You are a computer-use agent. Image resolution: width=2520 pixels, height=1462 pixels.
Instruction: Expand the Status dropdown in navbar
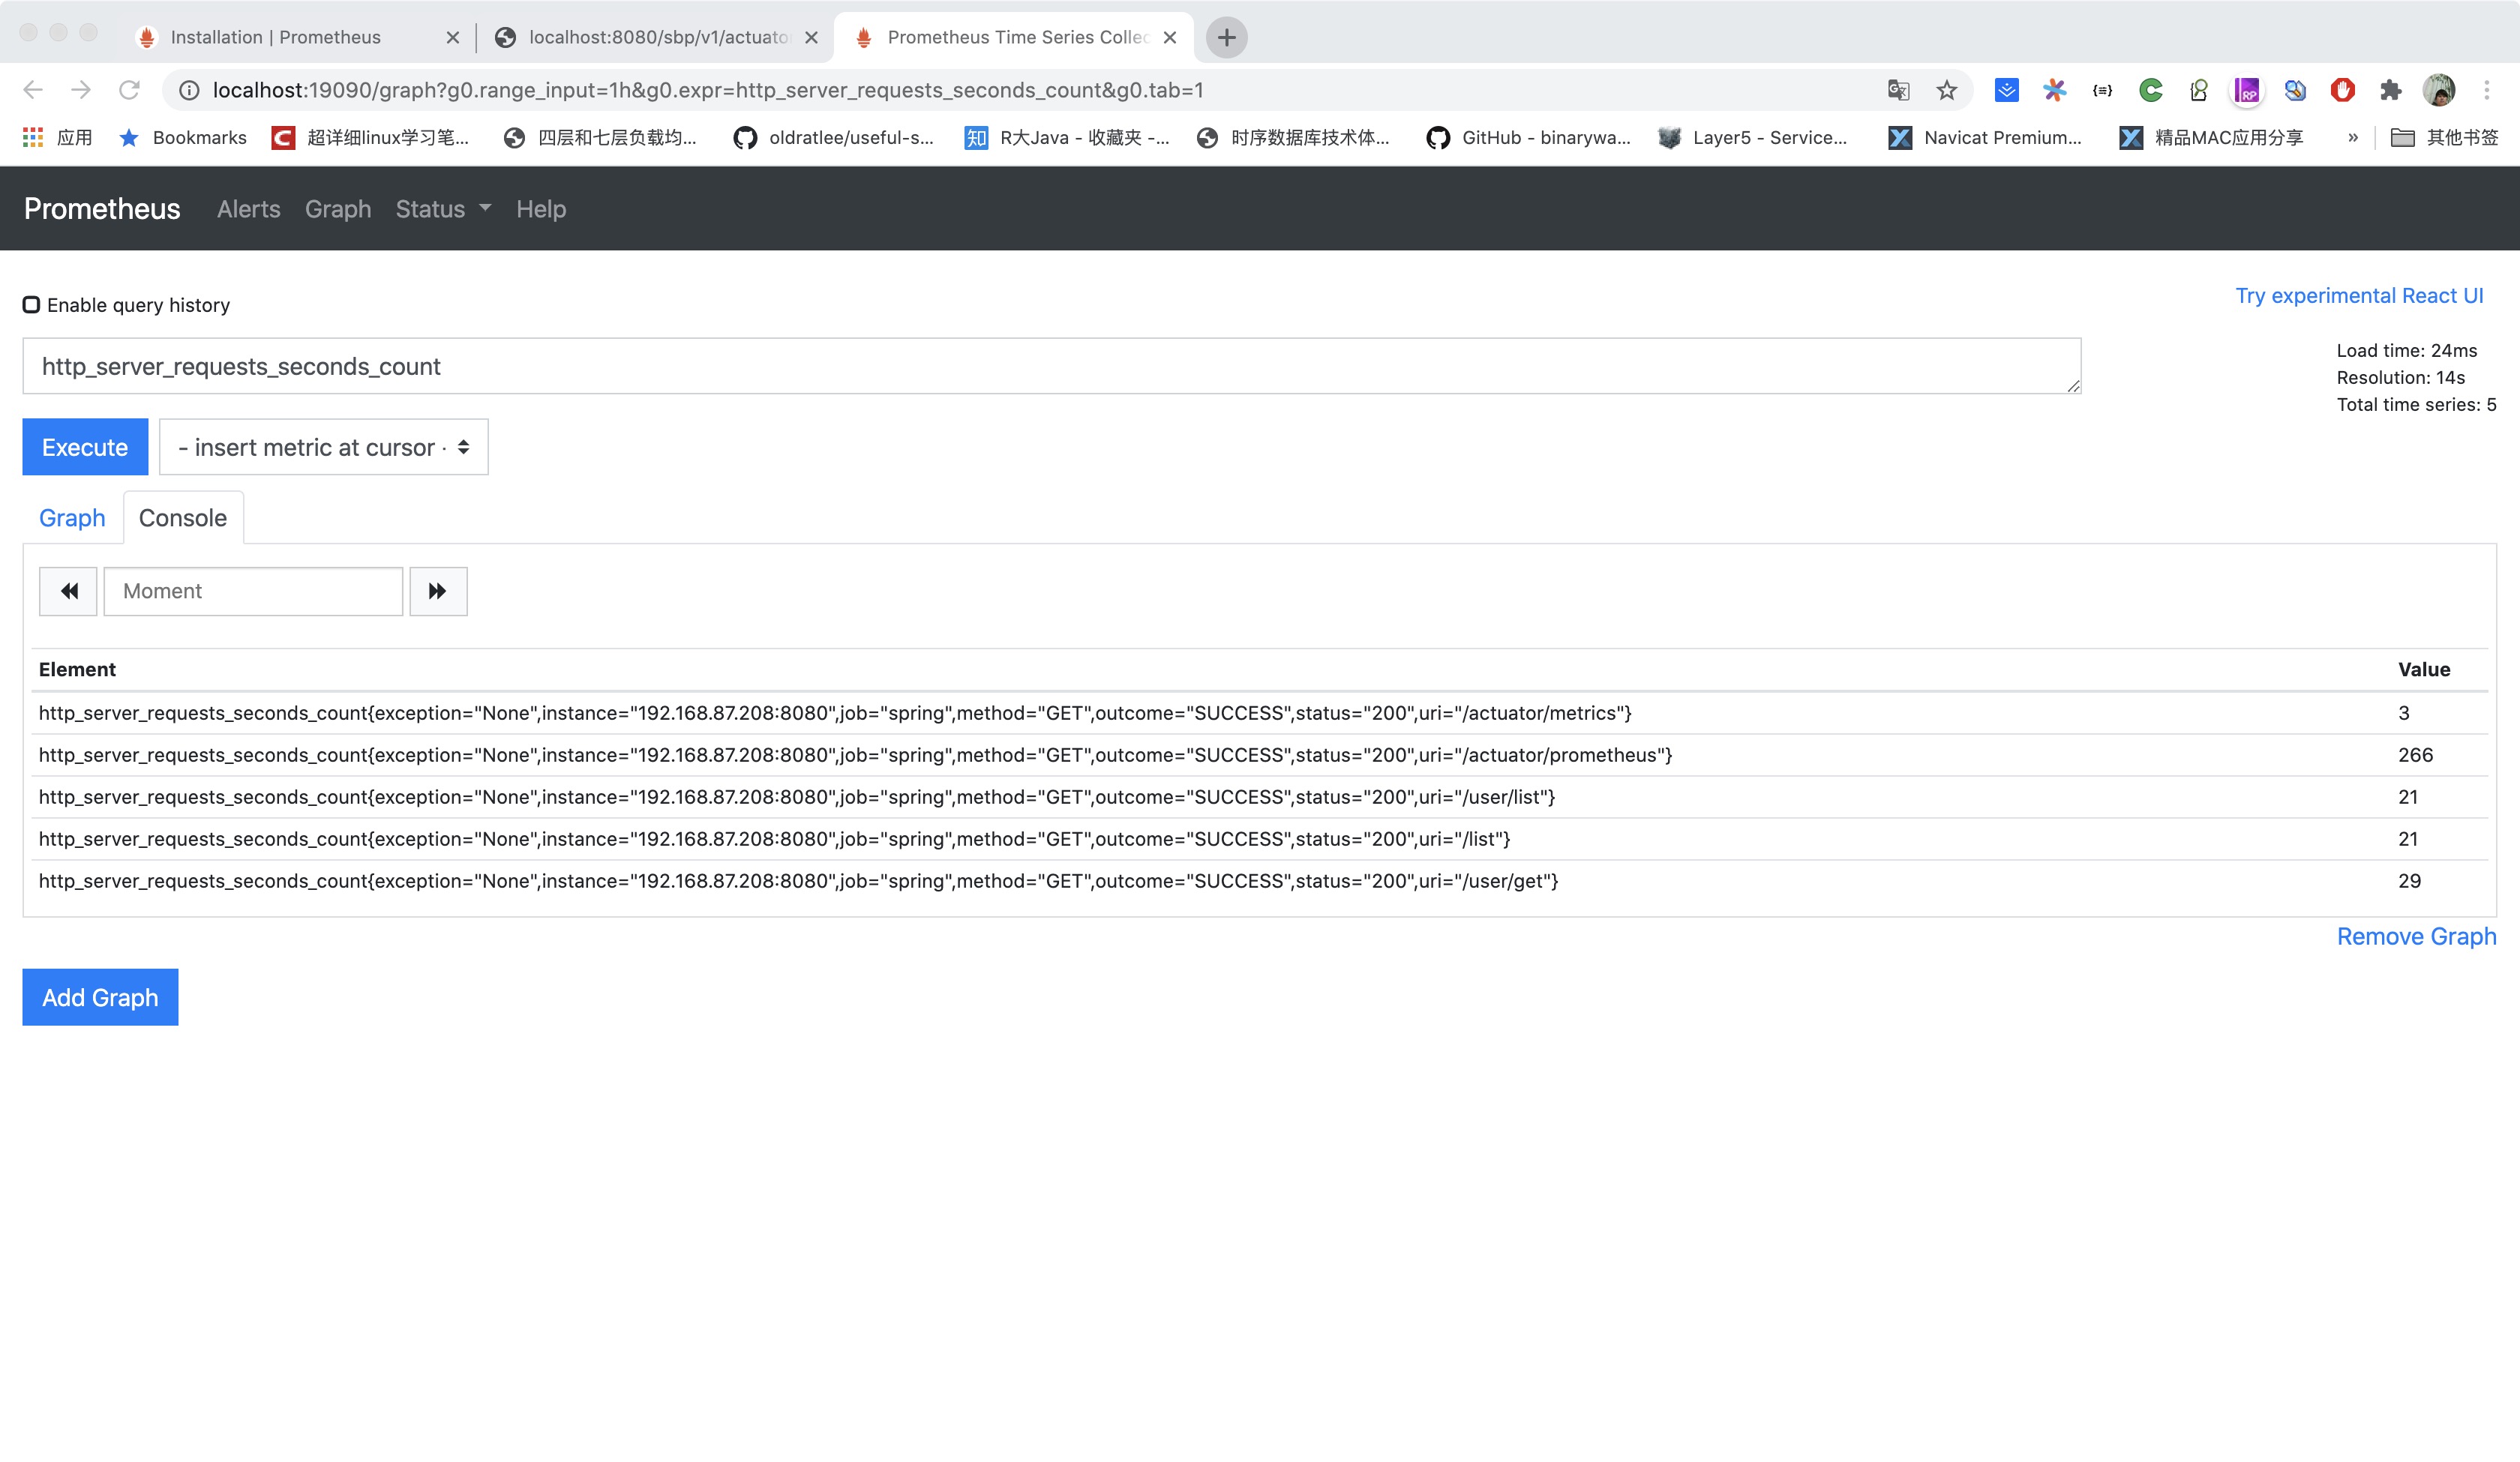443,209
